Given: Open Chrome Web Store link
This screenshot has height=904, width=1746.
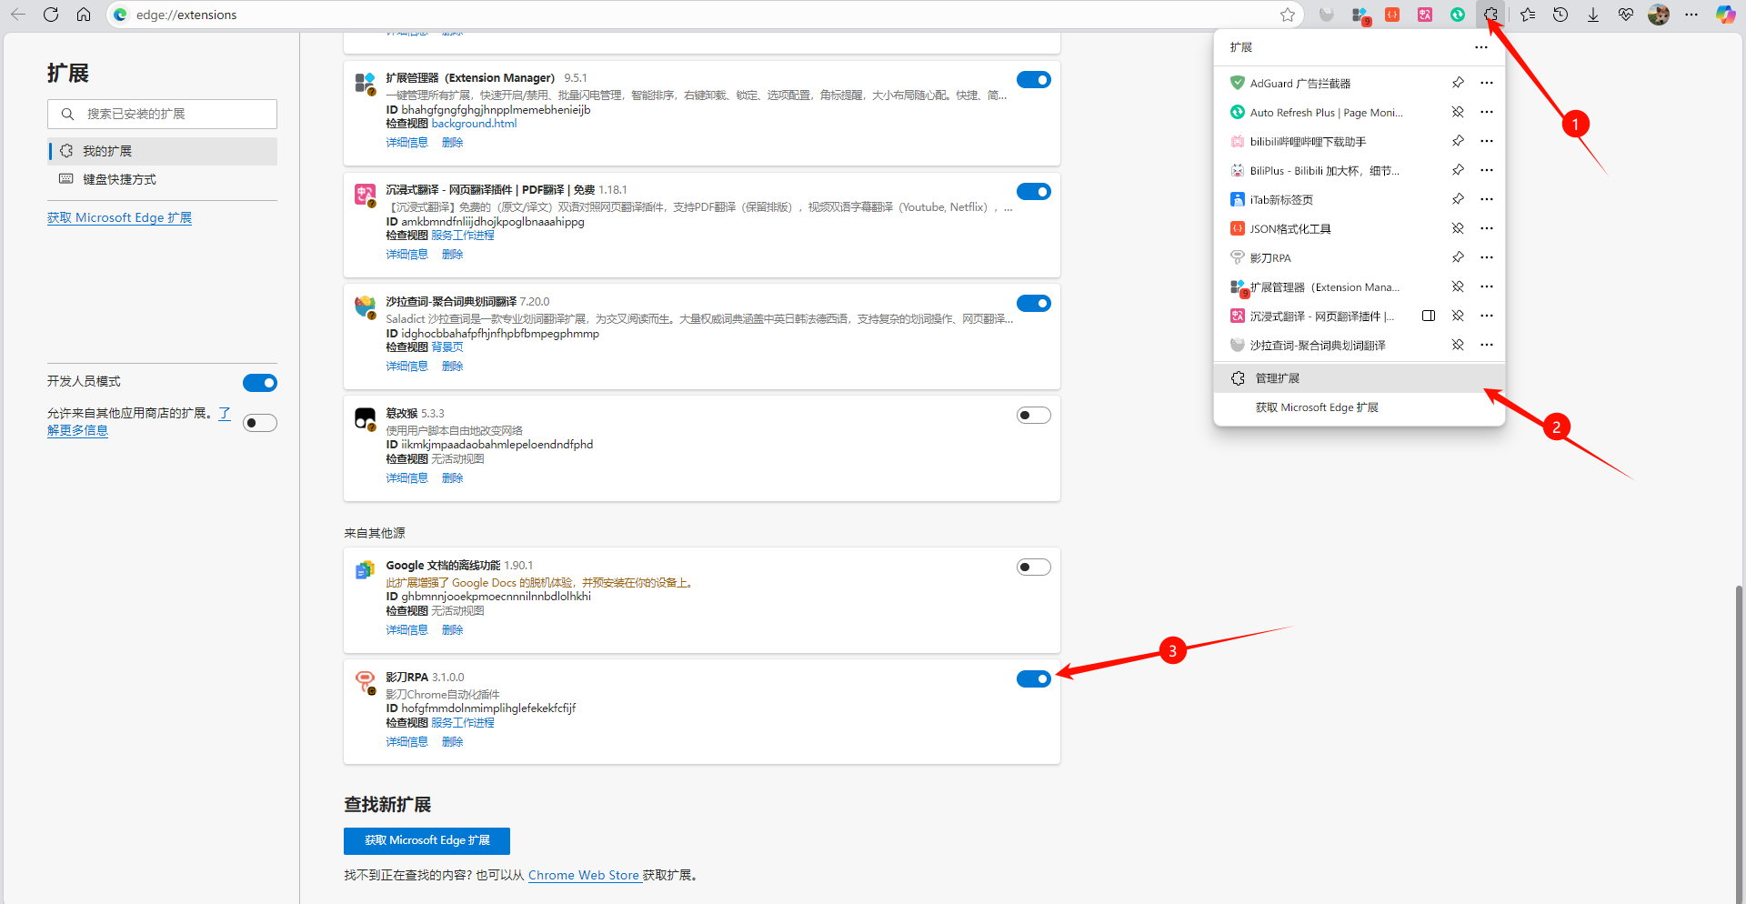Looking at the screenshot, I should coord(584,875).
